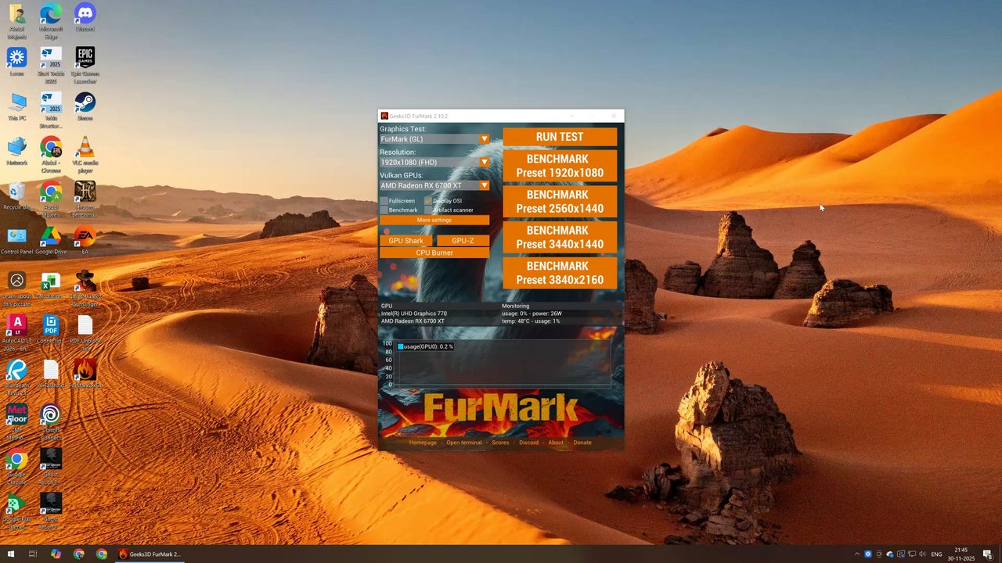
Task: Expand the Graphics Test dropdown
Action: pos(484,139)
